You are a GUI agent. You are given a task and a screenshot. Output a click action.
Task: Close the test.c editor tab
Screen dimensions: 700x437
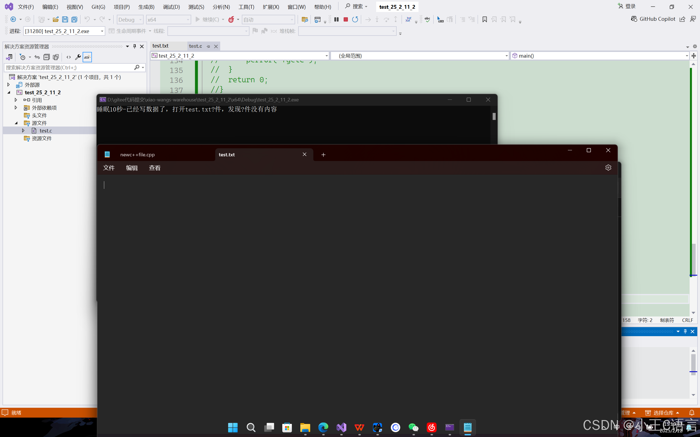pos(216,46)
